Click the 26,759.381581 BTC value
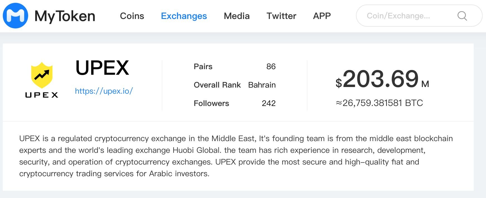The height and width of the screenshot is (198, 486). pos(379,103)
